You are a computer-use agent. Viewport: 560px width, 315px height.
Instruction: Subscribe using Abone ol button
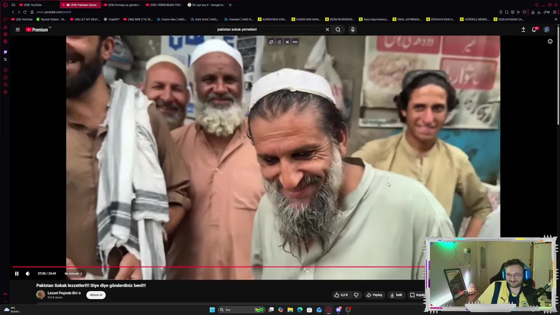(96, 295)
